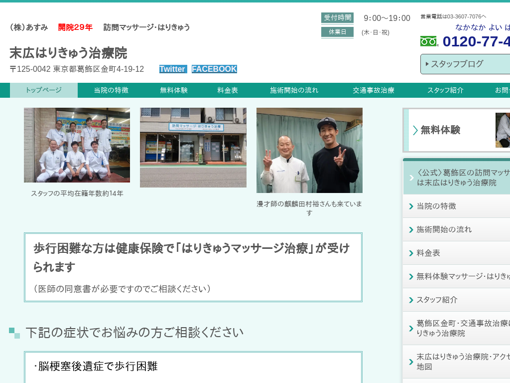The height and width of the screenshot is (383, 510).
Task: Click the arrow icon beside スタッフブログ
Action: point(427,64)
